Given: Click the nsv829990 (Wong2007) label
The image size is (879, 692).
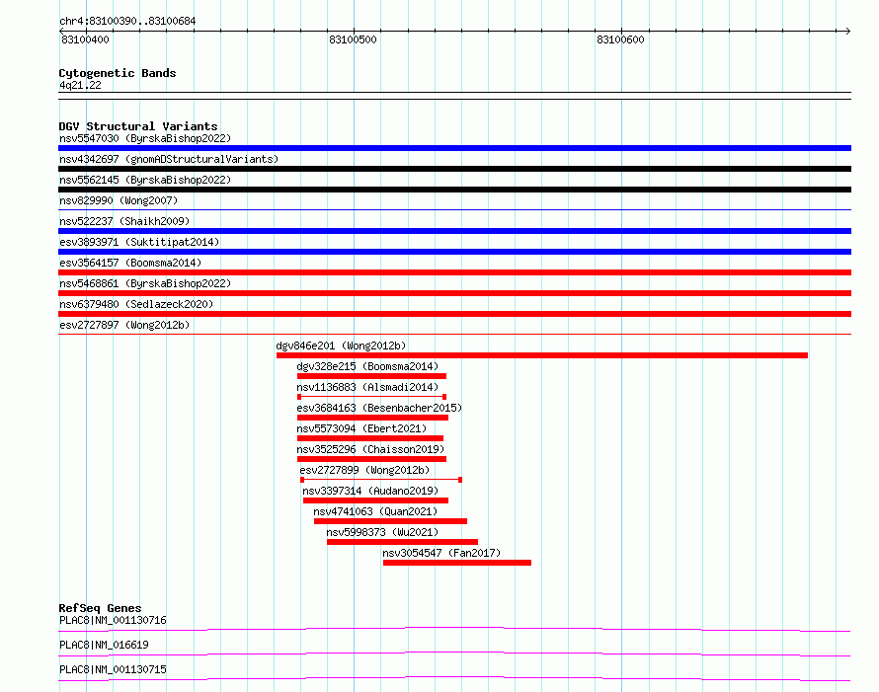Looking at the screenshot, I should coord(119,200).
